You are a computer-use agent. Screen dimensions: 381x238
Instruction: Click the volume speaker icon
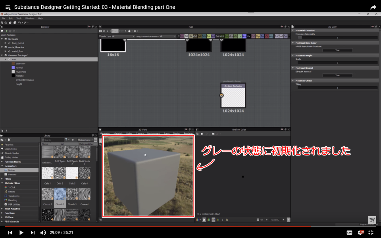pos(43,232)
